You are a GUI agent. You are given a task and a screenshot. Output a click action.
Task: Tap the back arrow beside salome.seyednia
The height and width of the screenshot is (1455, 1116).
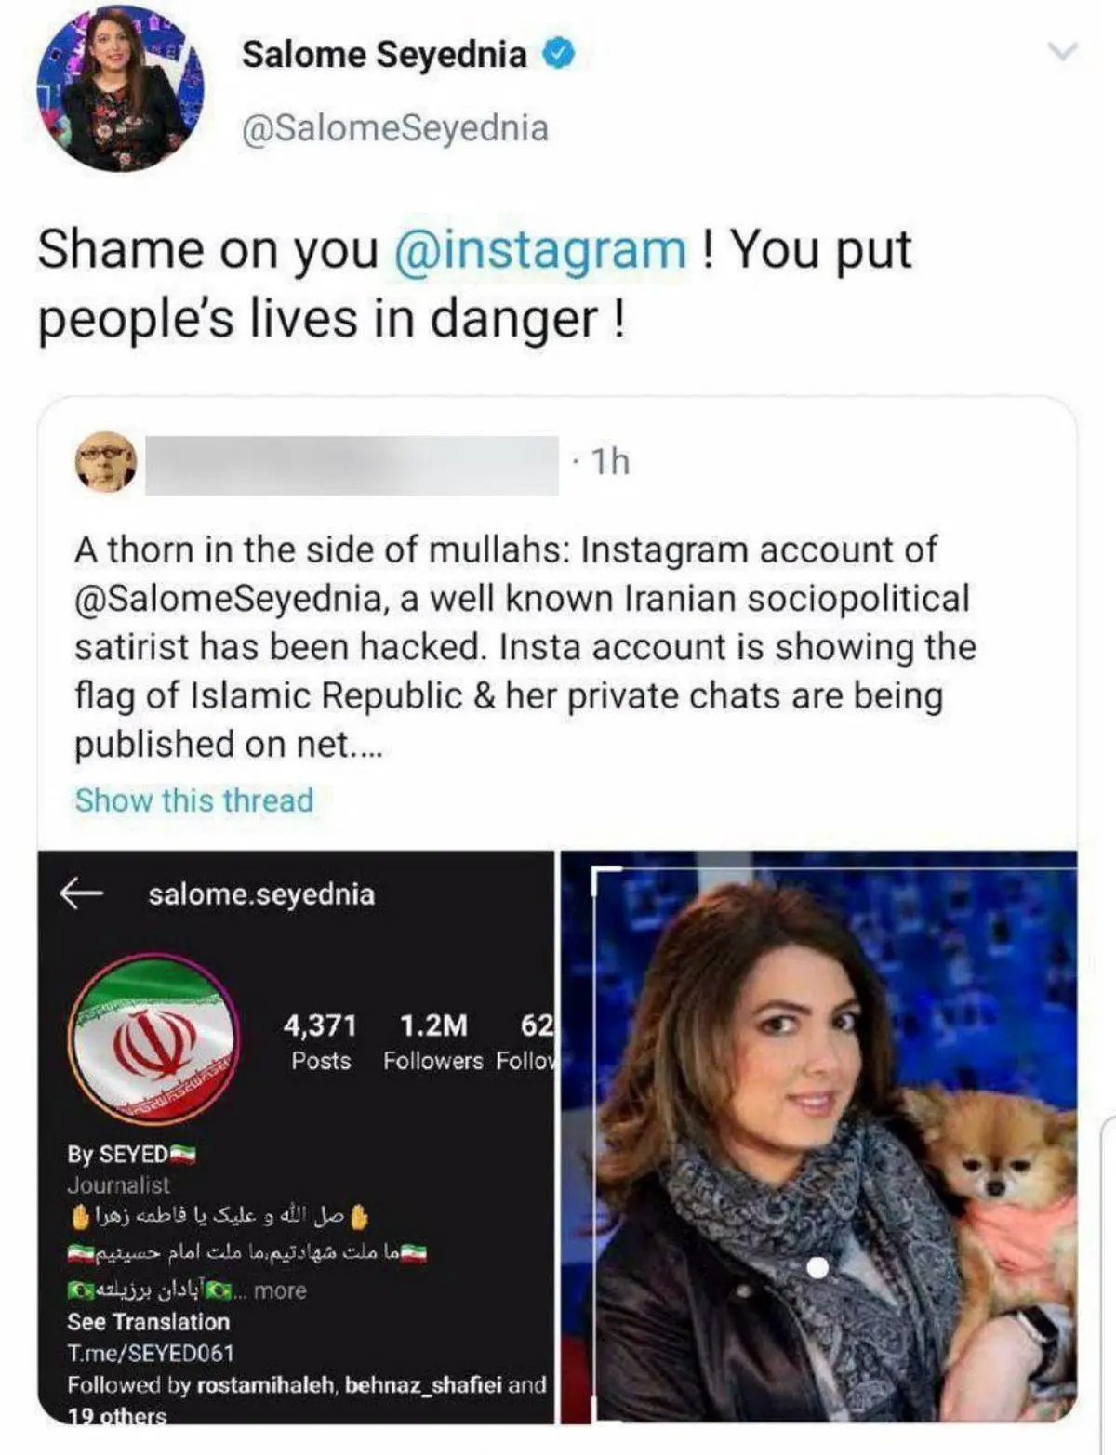(81, 893)
